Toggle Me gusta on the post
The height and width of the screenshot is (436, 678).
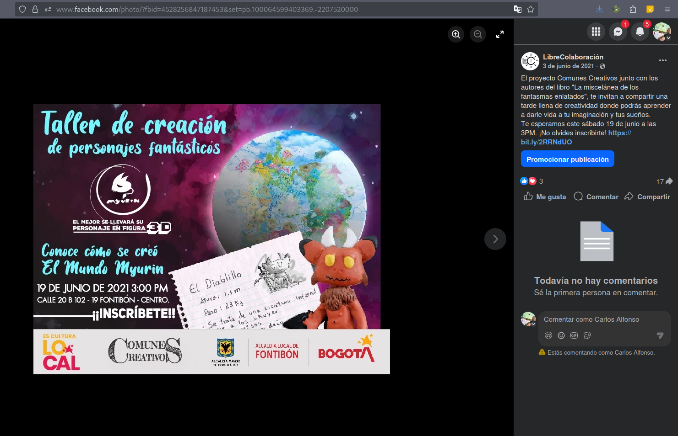tap(545, 197)
